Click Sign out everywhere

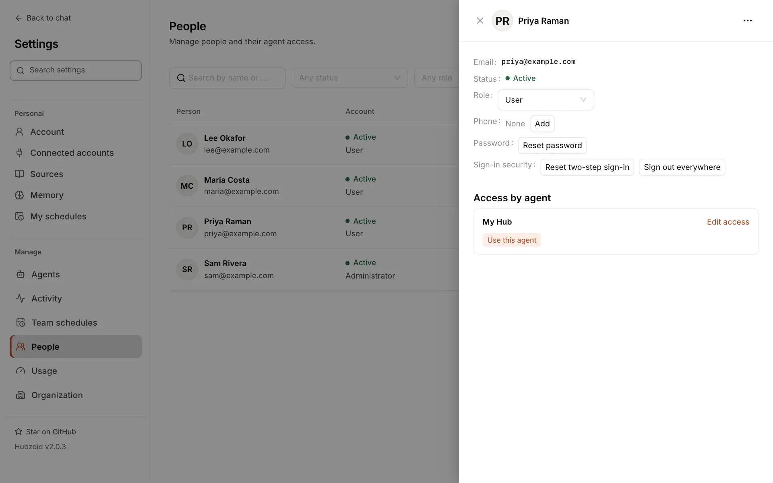682,167
